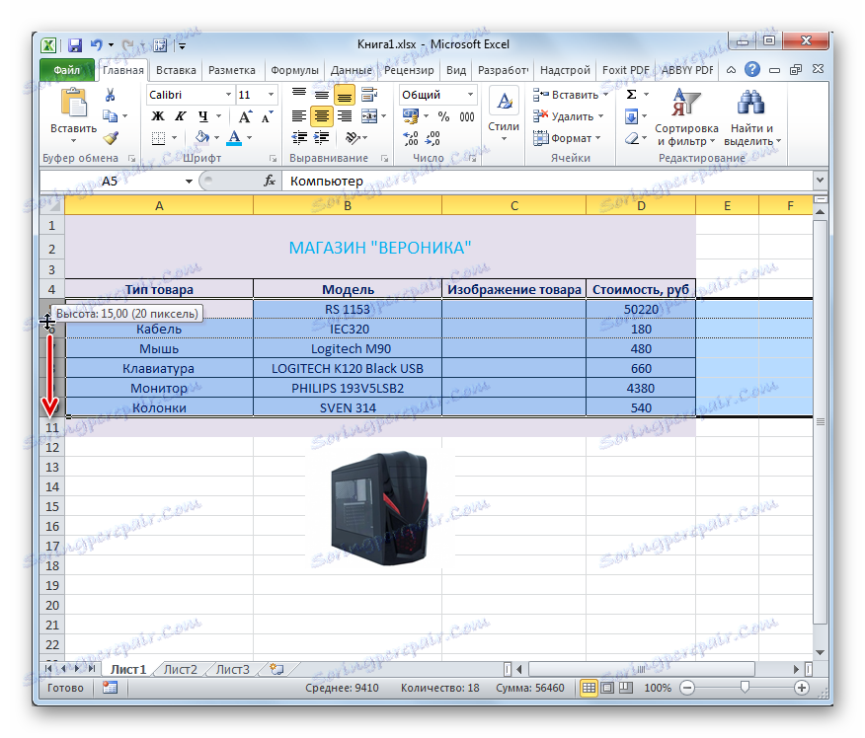This screenshot has height=738, width=865.
Task: Switch to the Вставка ribbon tab
Action: click(176, 70)
